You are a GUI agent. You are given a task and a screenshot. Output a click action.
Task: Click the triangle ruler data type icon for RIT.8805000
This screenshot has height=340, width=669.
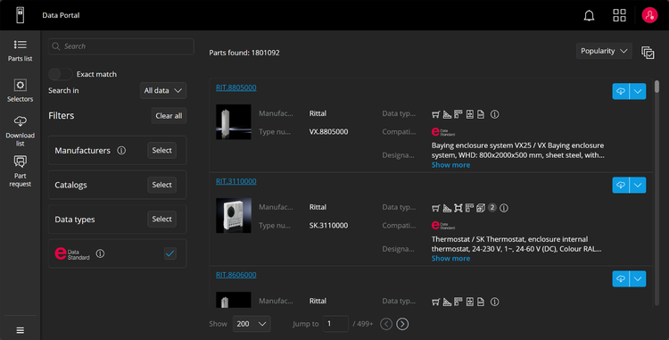coord(447,114)
